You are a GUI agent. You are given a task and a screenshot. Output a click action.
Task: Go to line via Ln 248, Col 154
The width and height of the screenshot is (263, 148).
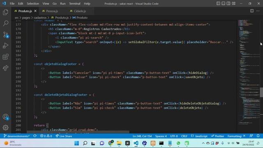pos(142,136)
